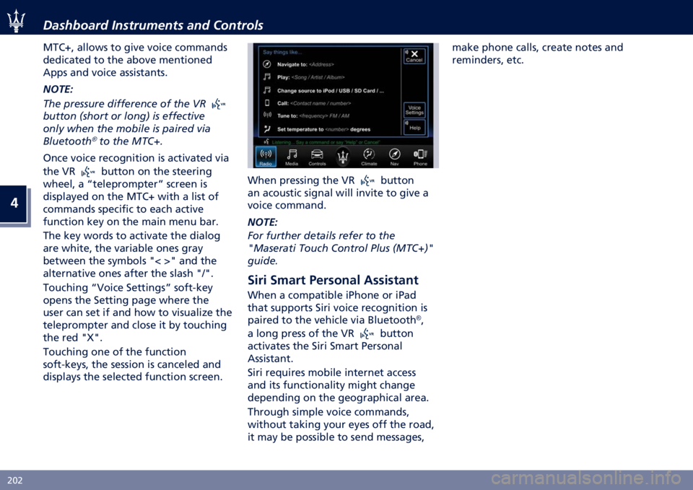The image size is (693, 490).
Task: Click the 'Maserati Touch Control Plus (MTC+)' guide reference
Action: (340, 248)
